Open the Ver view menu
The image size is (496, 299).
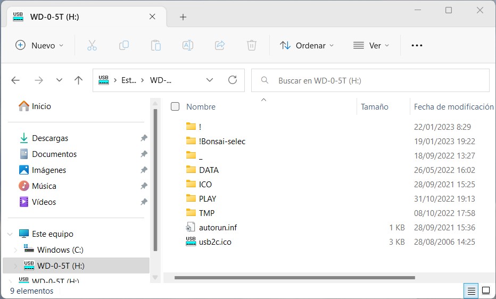pyautogui.click(x=371, y=46)
